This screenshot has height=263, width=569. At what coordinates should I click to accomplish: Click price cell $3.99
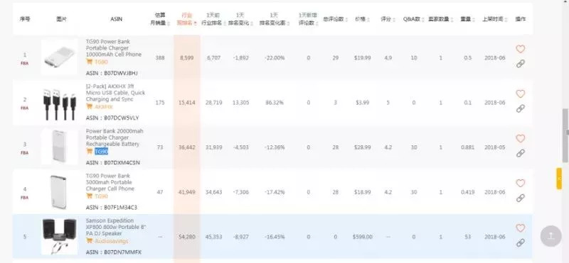tap(362, 103)
